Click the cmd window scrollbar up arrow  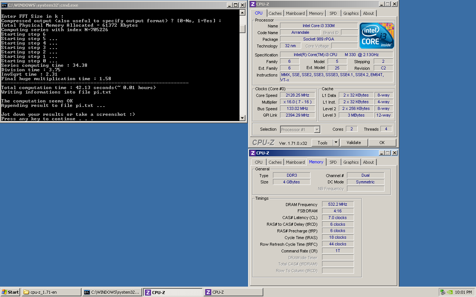click(242, 12)
